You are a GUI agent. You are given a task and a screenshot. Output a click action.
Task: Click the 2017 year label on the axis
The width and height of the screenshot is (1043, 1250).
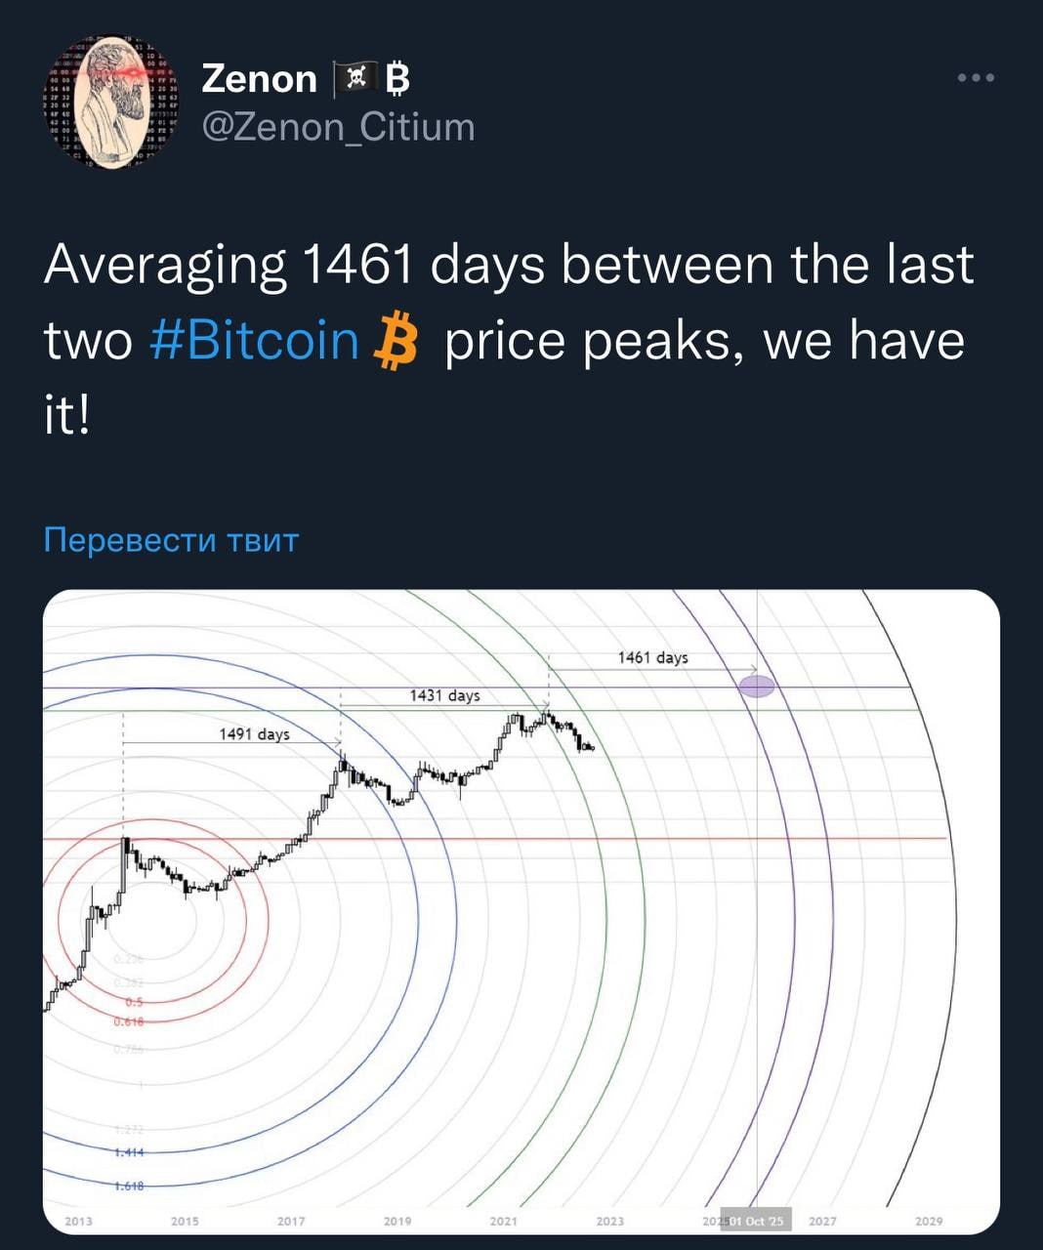(x=291, y=1221)
